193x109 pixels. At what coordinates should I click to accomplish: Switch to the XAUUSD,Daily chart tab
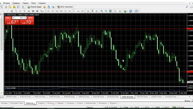[x=171, y=97]
